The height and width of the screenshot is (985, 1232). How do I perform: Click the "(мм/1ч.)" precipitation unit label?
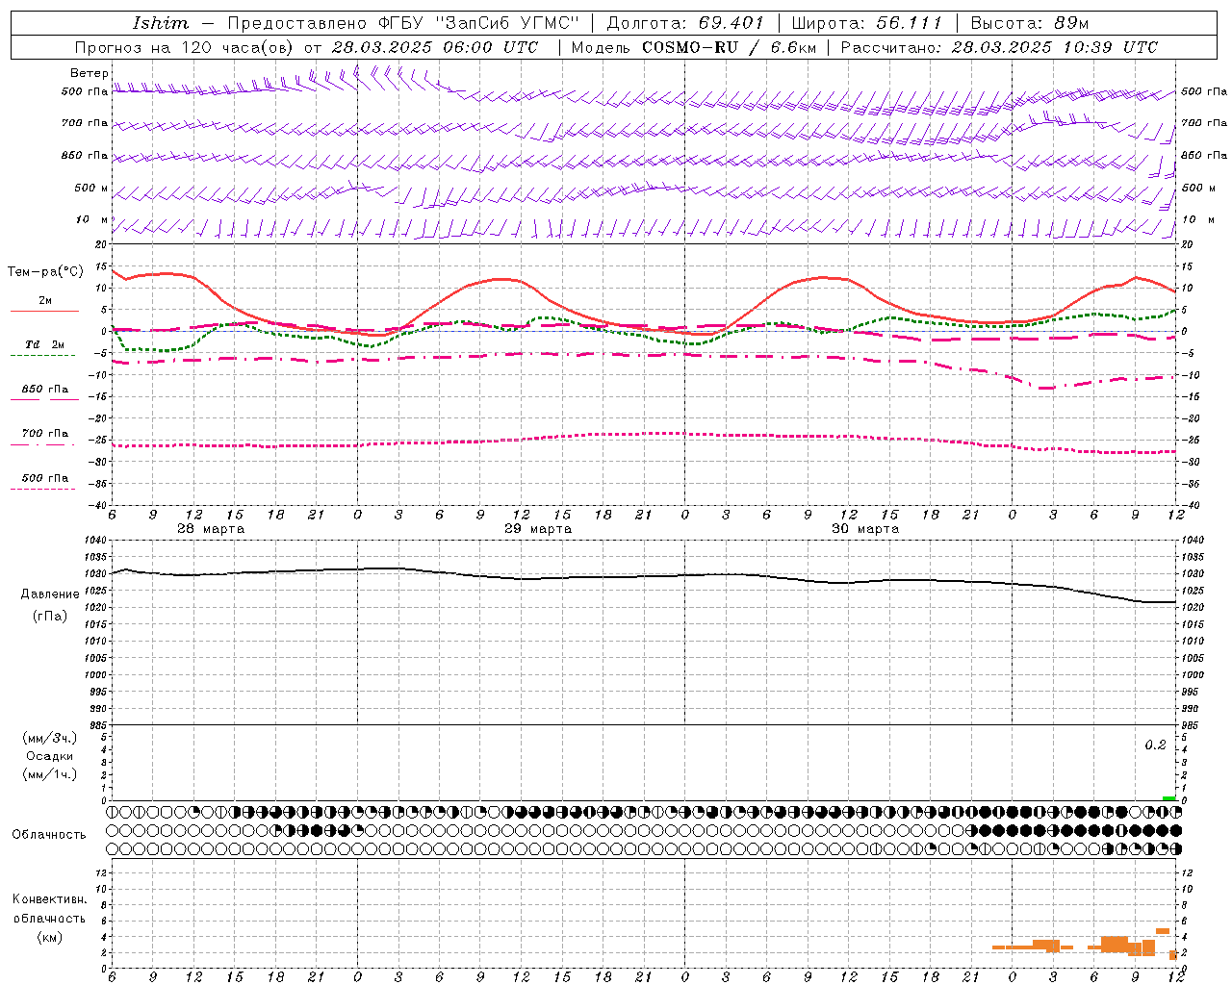click(50, 774)
